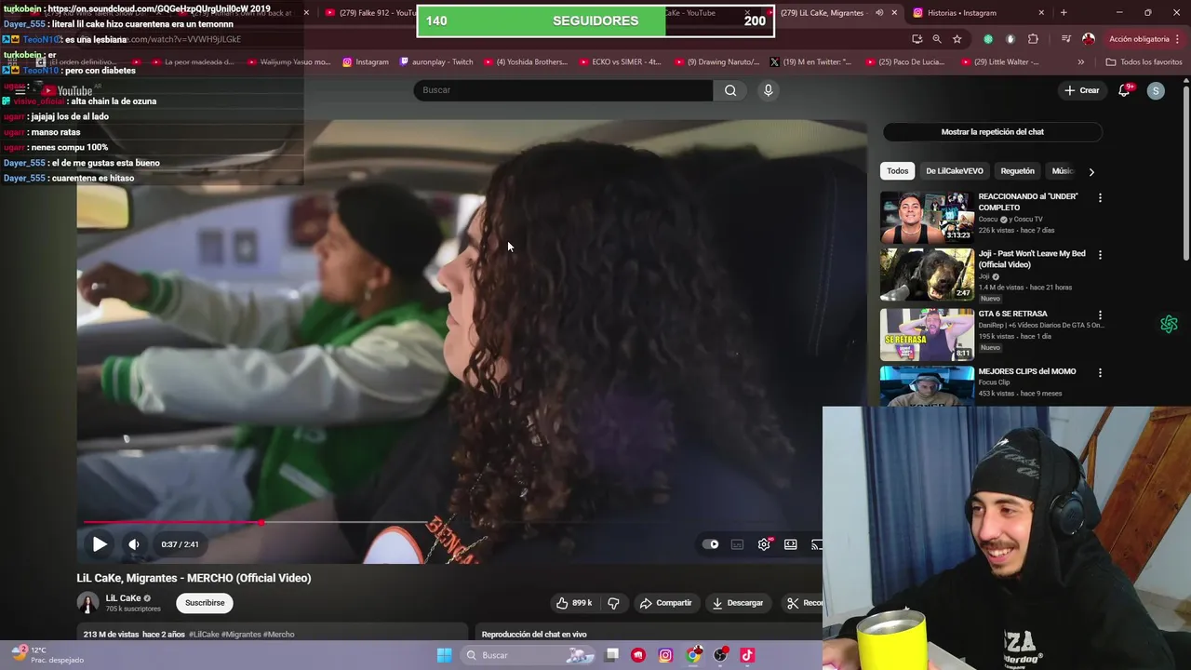Viewport: 1191px width, 670px height.
Task: Open the Compartir share dialog
Action: (x=665, y=603)
